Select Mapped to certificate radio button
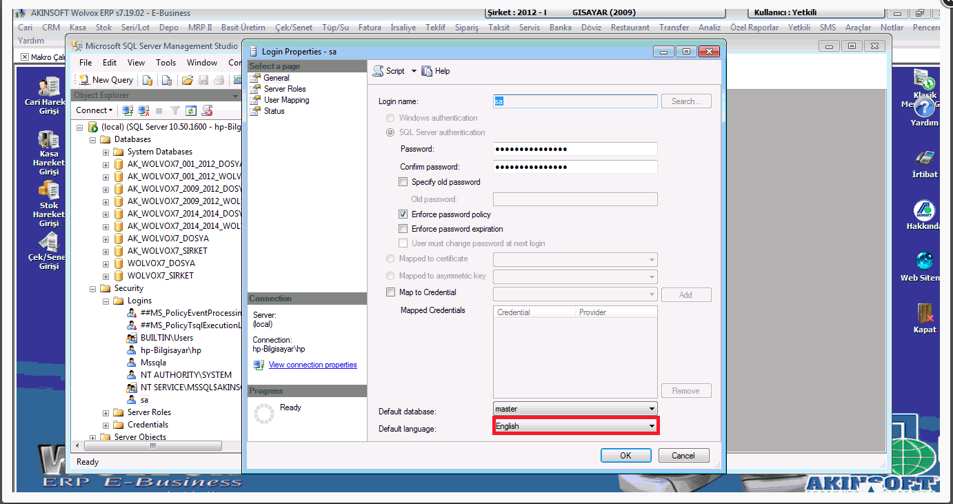 (x=390, y=259)
